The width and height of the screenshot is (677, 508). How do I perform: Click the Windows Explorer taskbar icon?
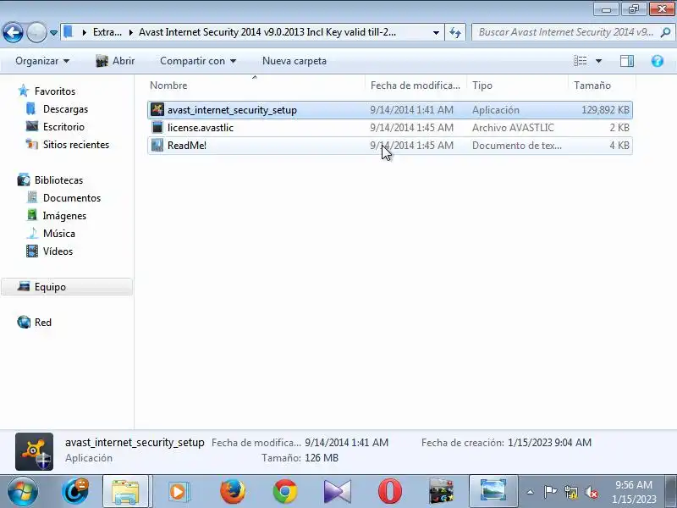(x=125, y=491)
